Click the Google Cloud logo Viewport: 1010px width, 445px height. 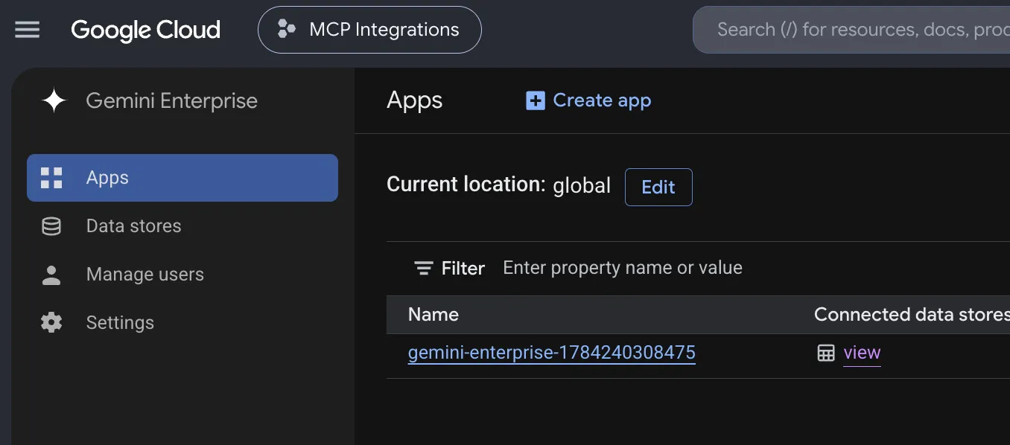[146, 30]
